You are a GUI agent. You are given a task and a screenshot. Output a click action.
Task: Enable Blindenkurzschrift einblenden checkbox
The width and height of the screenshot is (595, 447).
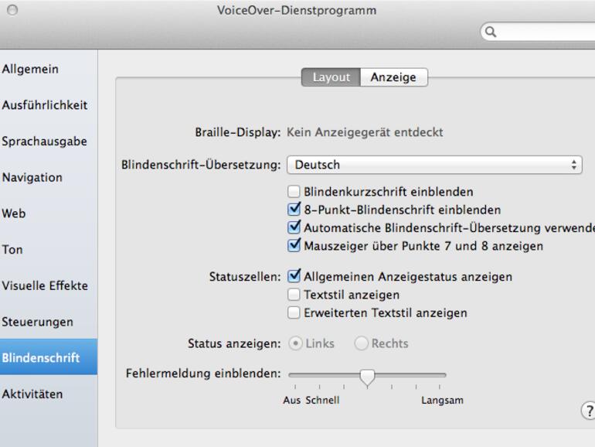click(294, 192)
